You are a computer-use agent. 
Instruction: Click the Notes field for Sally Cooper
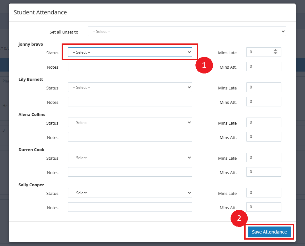(130, 207)
